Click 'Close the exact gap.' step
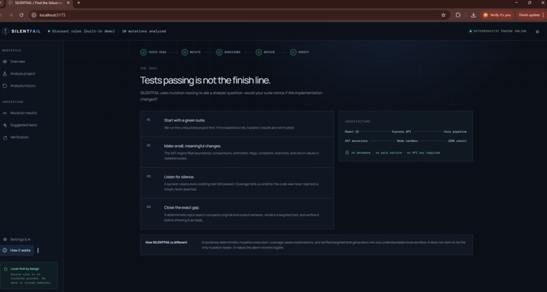The width and height of the screenshot is (547, 292). point(237,213)
